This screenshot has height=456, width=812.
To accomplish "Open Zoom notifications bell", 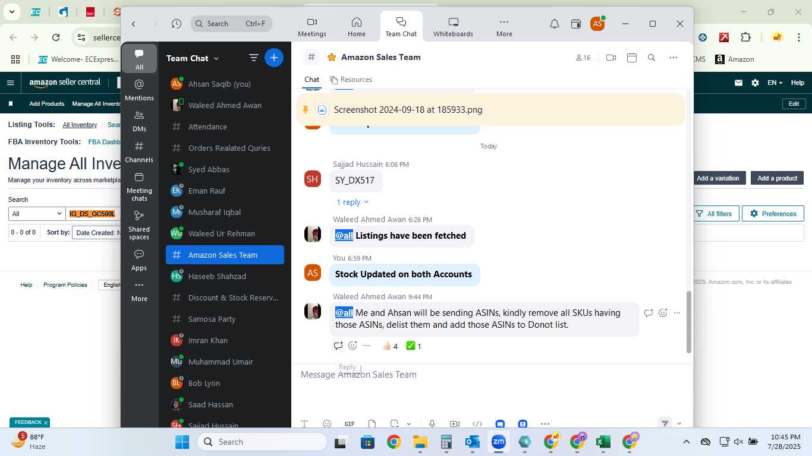I will pos(554,24).
